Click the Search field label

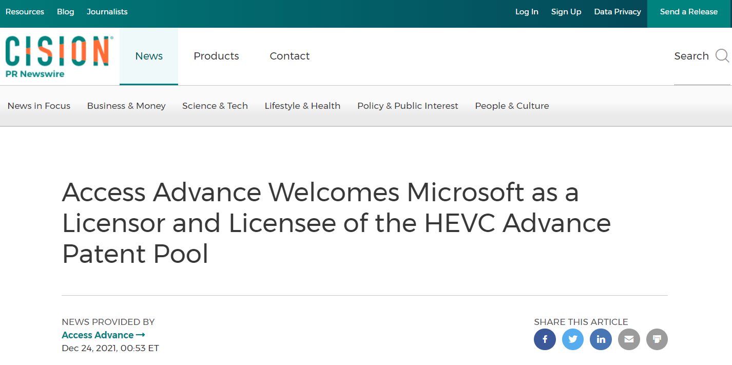click(691, 56)
